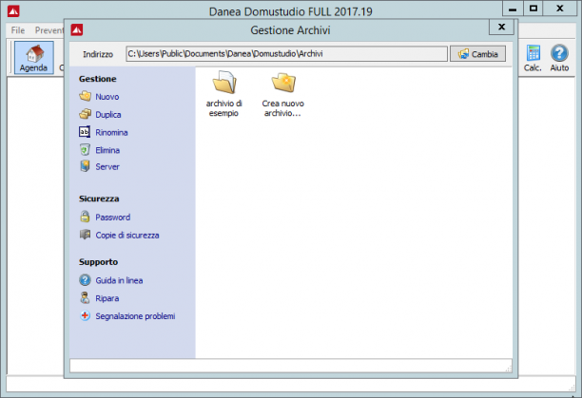Open the File menu
Image resolution: width=582 pixels, height=398 pixels.
[x=18, y=30]
